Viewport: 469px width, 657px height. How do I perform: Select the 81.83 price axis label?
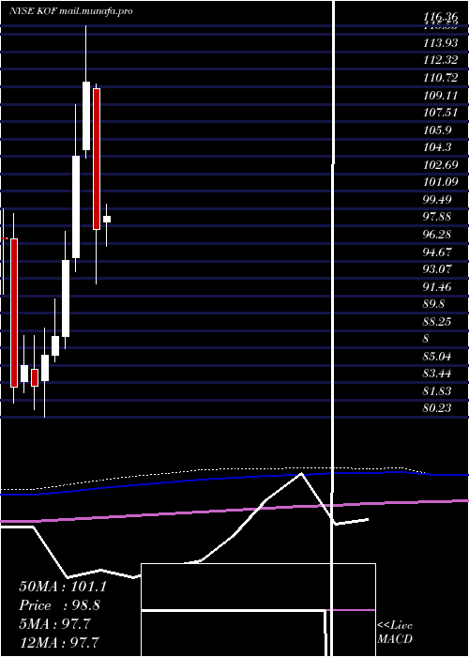click(x=438, y=391)
